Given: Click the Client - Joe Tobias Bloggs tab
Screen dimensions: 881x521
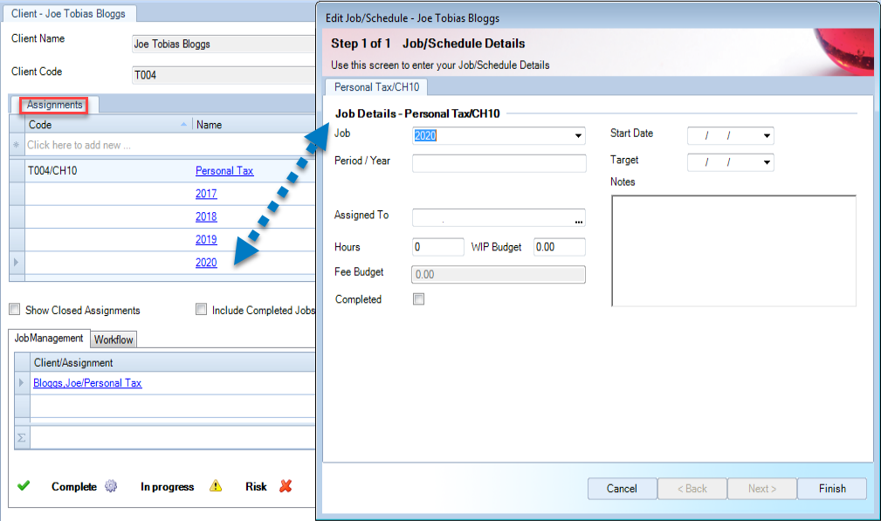Looking at the screenshot, I should pos(69,13).
